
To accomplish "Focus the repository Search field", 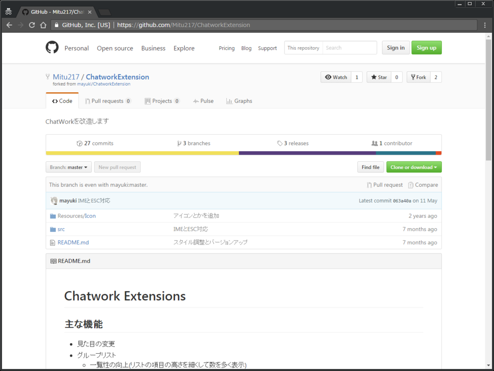I will click(x=350, y=48).
